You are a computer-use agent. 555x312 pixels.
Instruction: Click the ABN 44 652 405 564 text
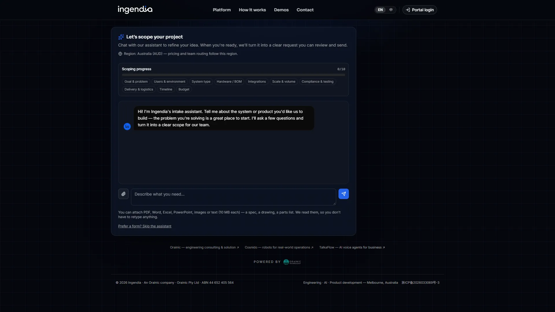(x=218, y=283)
